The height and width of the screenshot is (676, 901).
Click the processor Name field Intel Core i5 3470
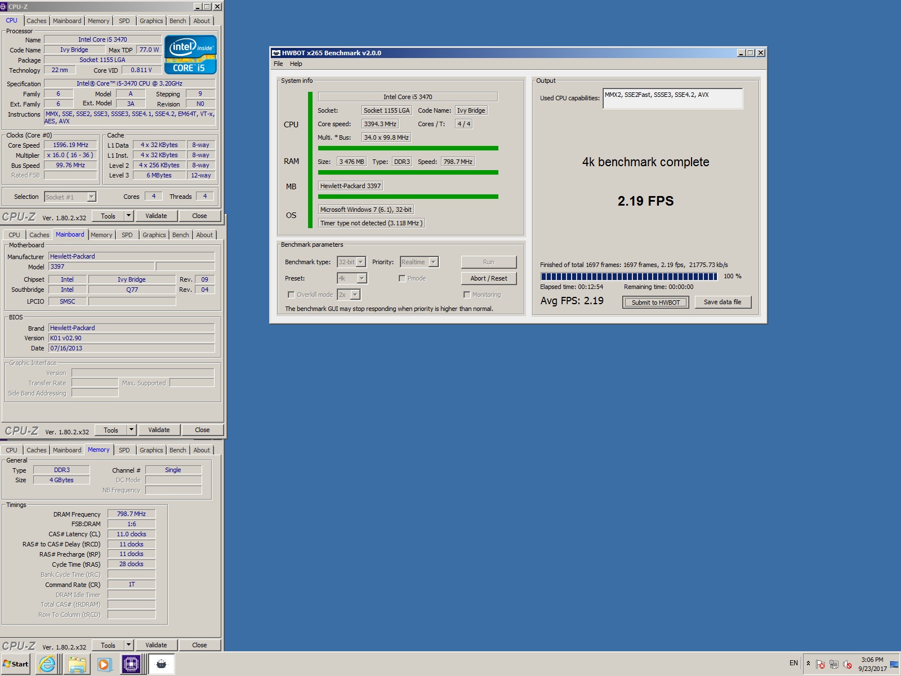[x=102, y=39]
